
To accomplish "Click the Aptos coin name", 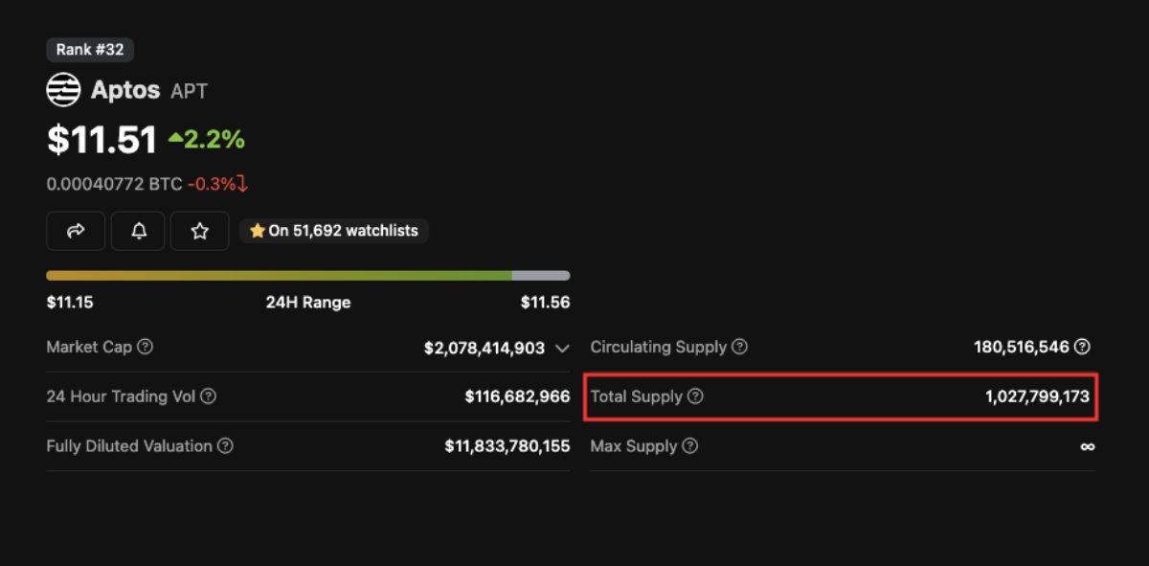I will coord(125,91).
